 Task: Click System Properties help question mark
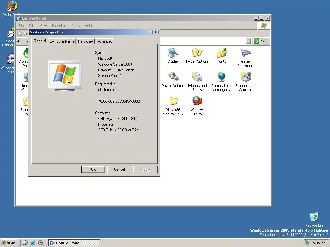click(x=150, y=32)
